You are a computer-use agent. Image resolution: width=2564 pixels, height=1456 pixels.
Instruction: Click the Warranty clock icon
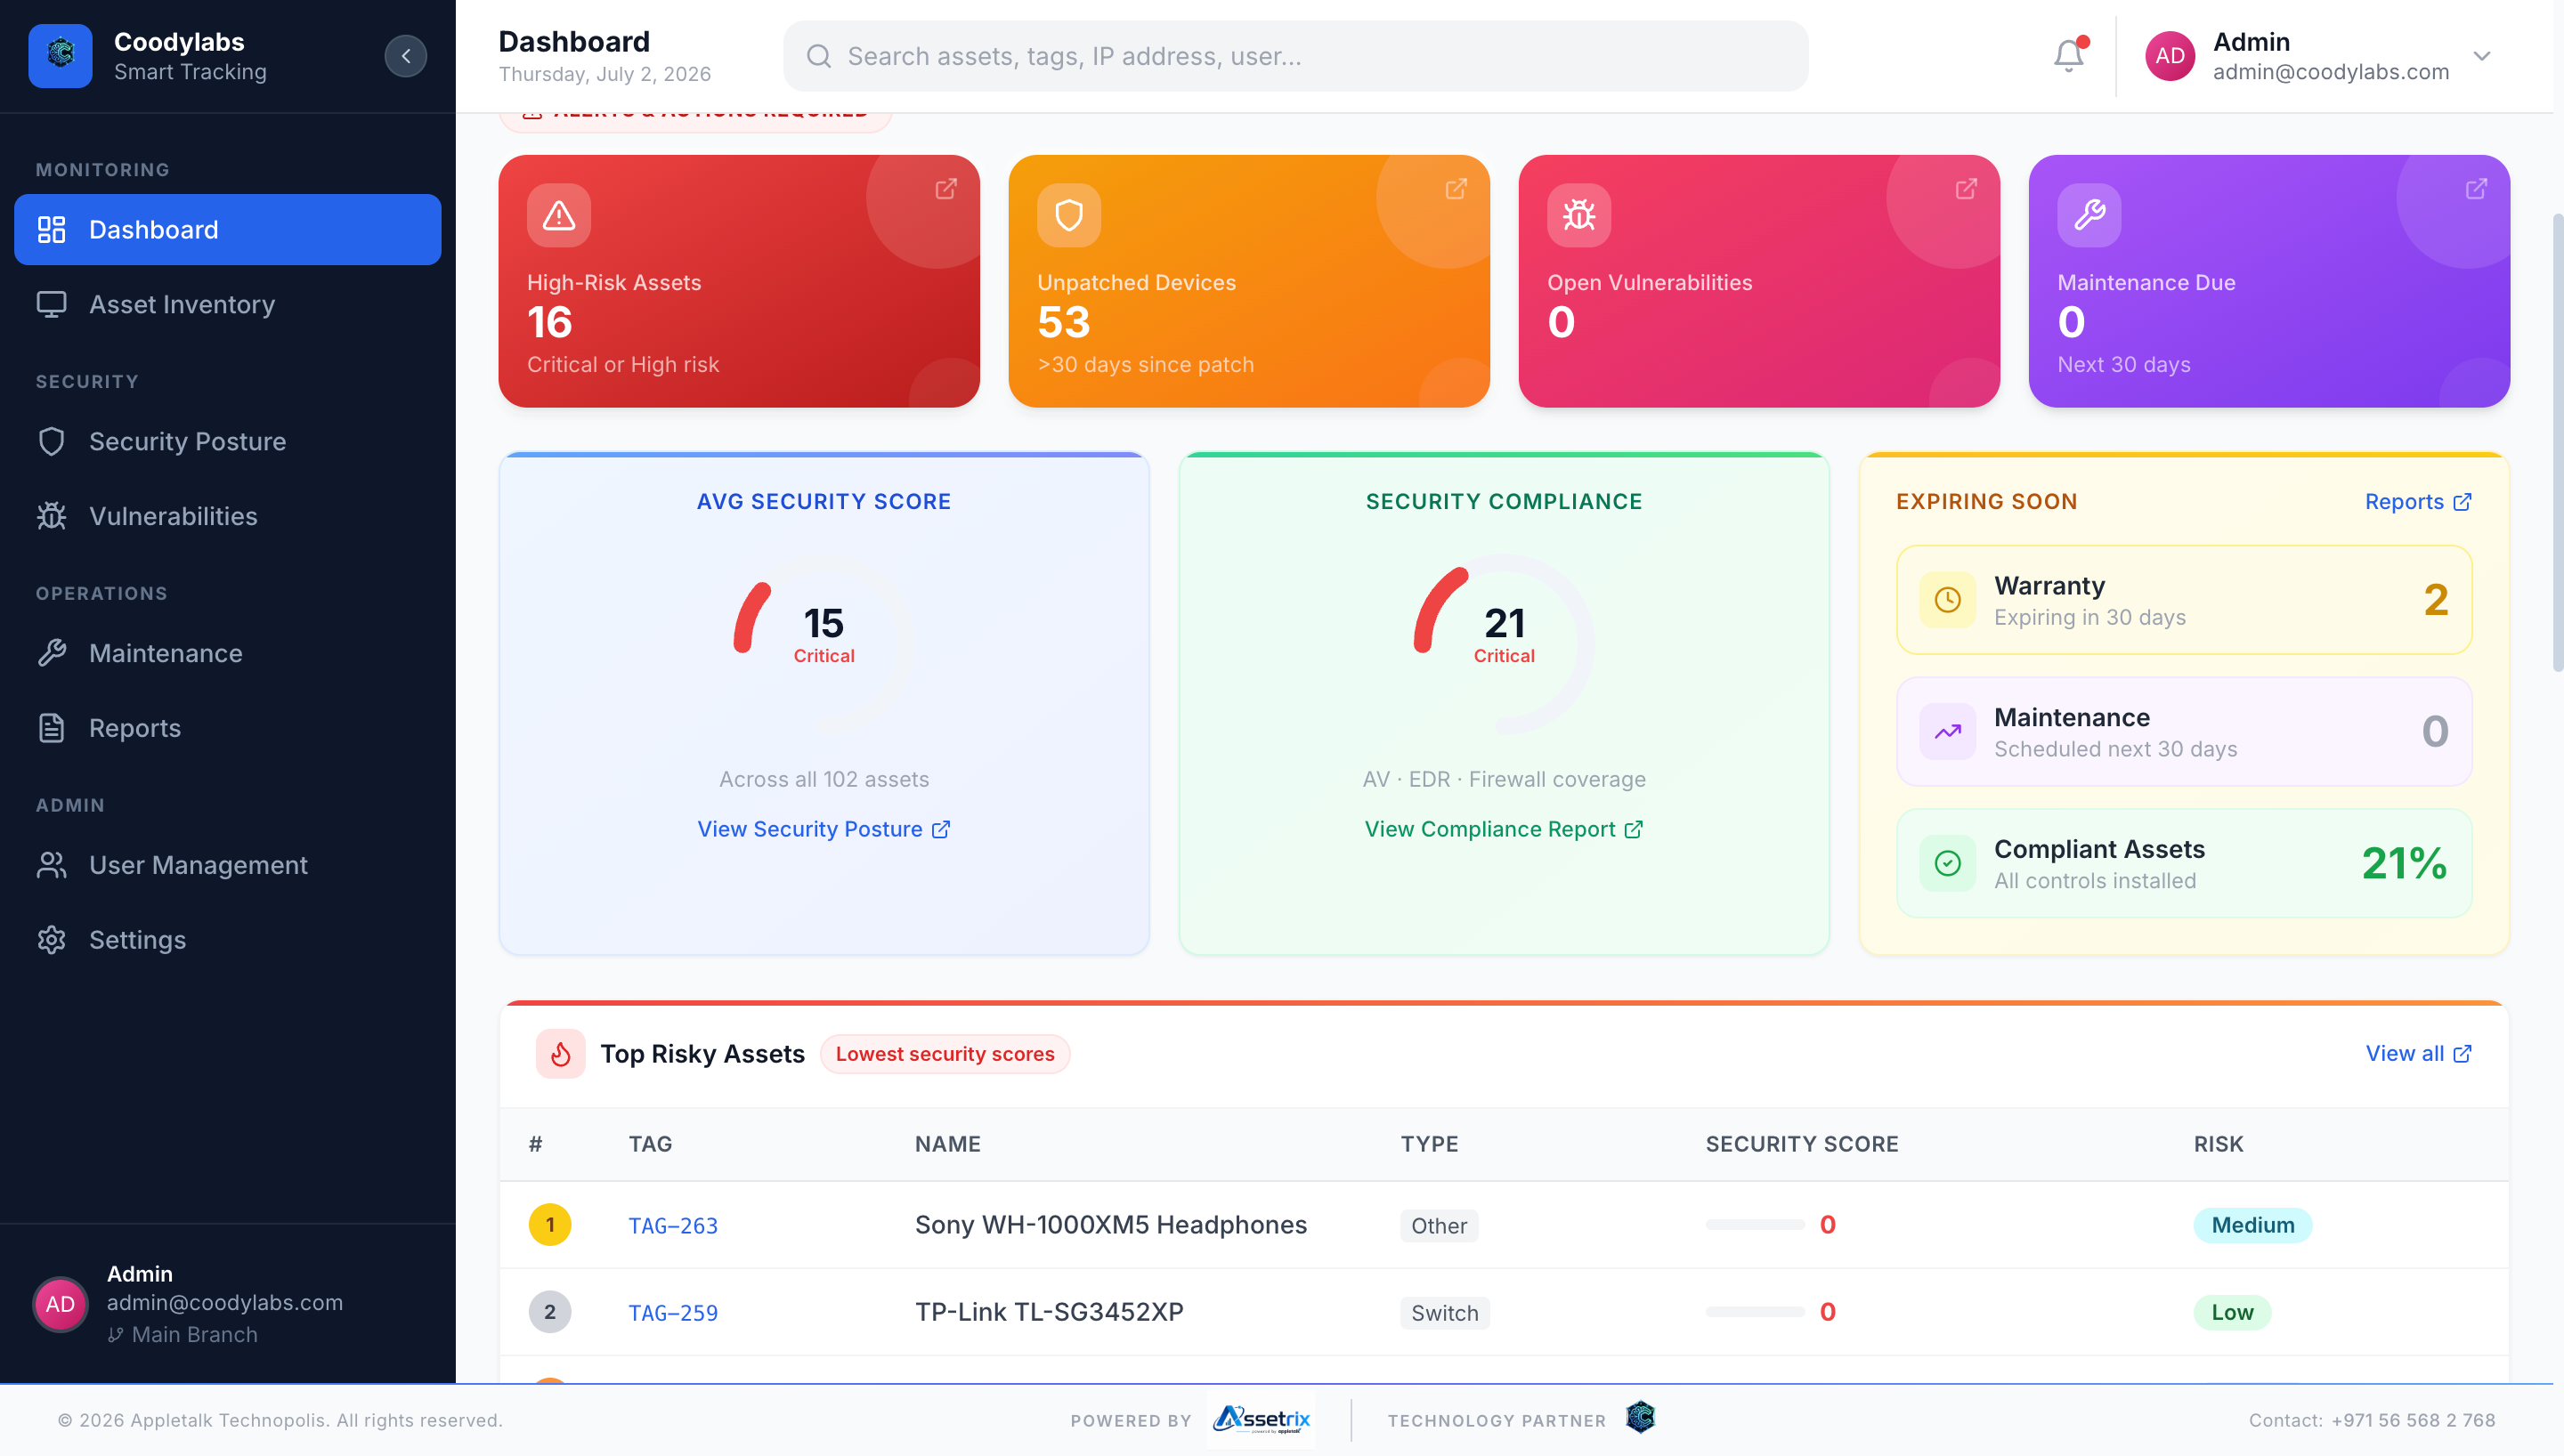(1947, 600)
